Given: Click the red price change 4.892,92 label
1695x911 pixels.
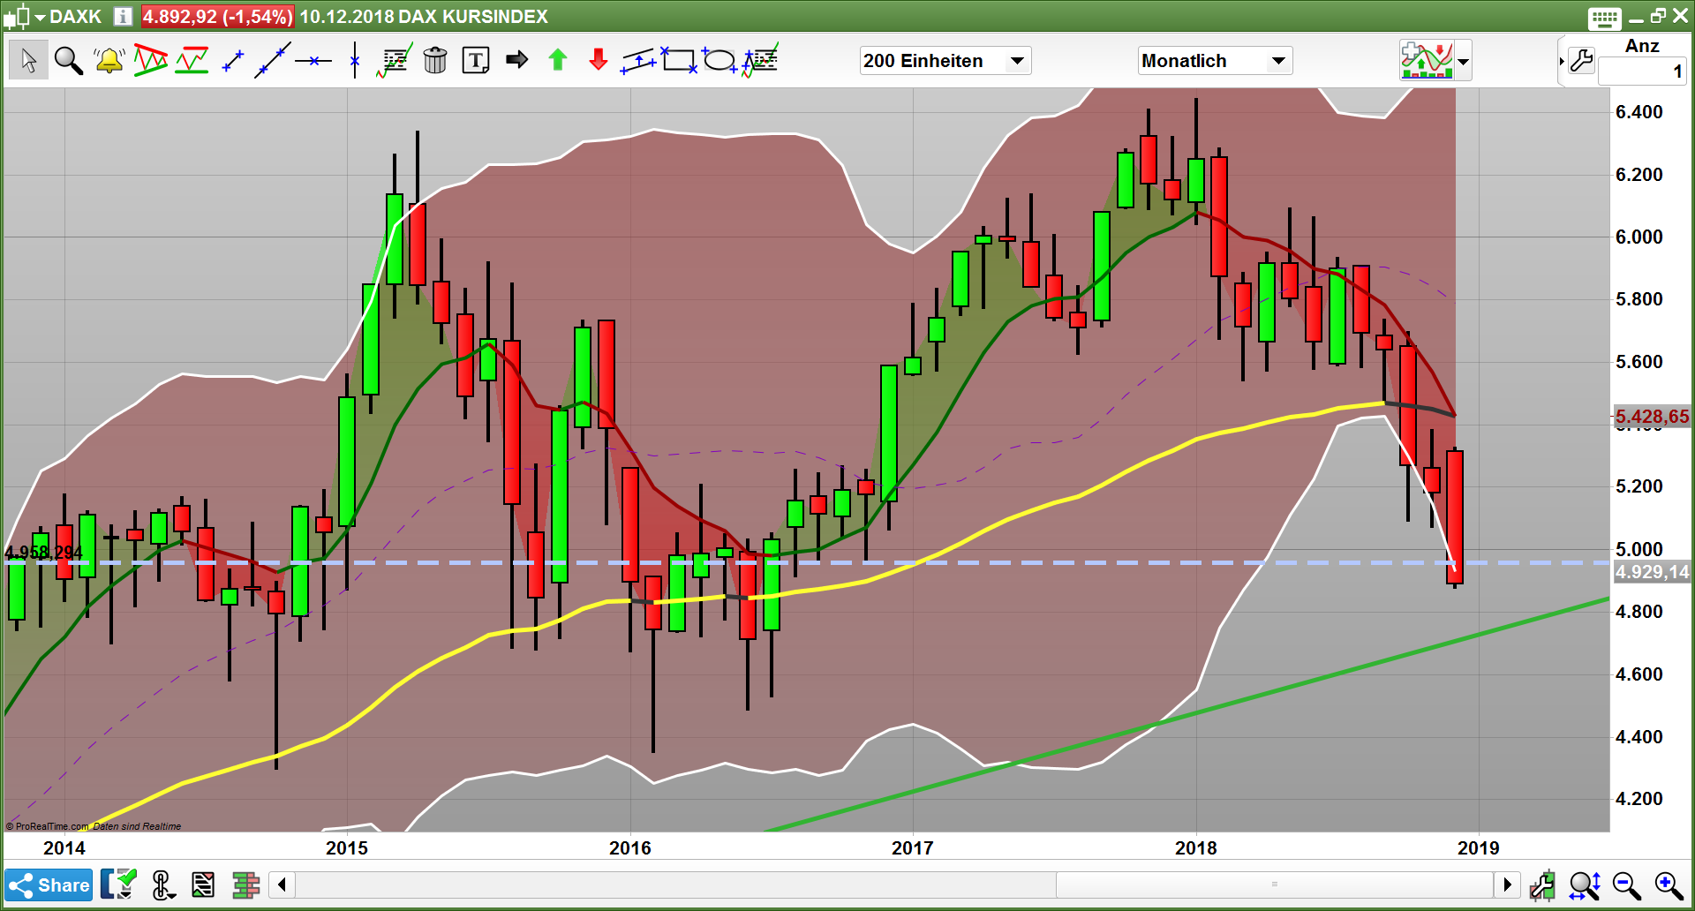Looking at the screenshot, I should click(x=217, y=17).
